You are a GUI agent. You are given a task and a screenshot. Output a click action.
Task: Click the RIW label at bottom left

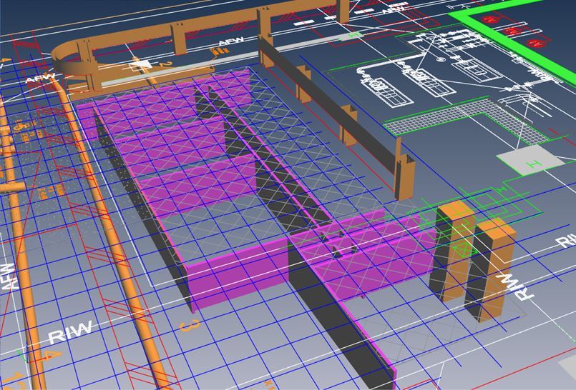click(x=71, y=331)
